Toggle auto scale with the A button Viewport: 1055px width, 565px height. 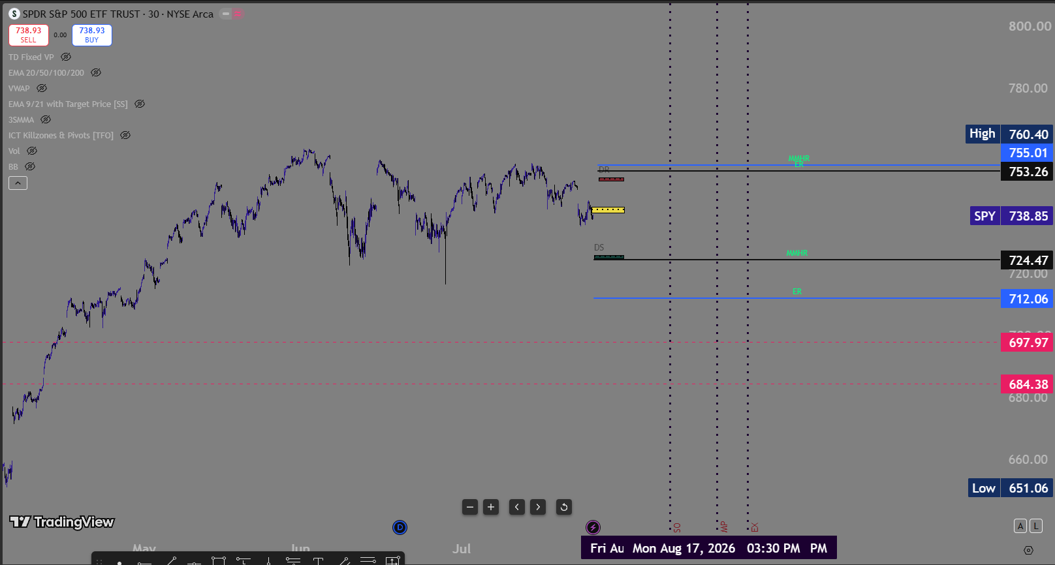[1020, 526]
